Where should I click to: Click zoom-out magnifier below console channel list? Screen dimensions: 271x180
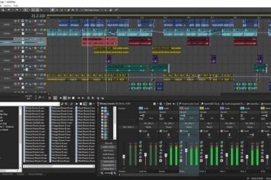(x=102, y=173)
